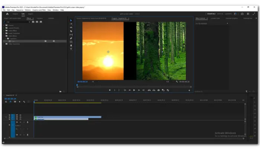Click the timeline marker button
This screenshot has width=260, height=151.
pos(20,102)
